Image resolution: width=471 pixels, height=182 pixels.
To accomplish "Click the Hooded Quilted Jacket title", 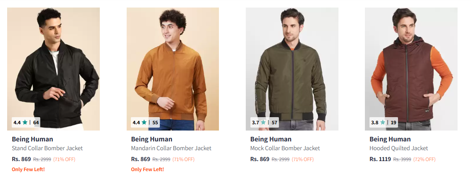I will [398, 148].
